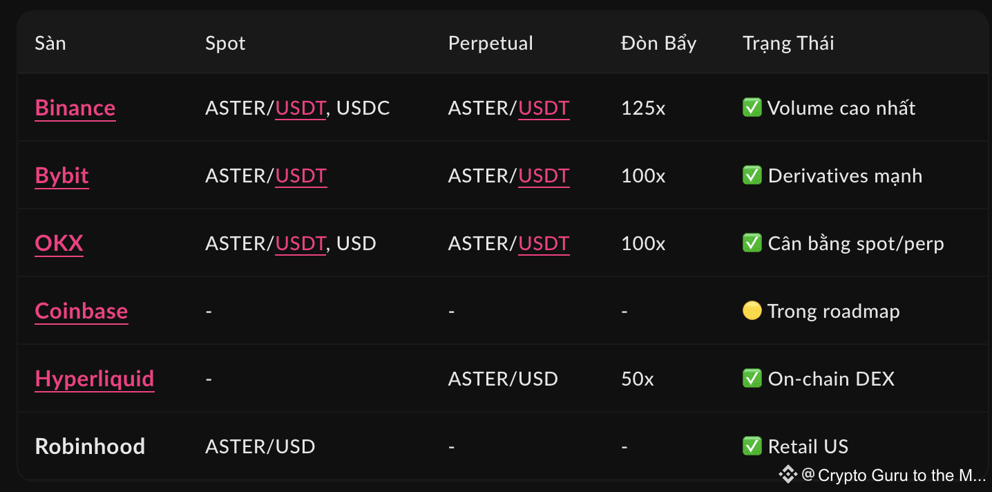This screenshot has width=992, height=492.
Task: Open the Bybit exchange link
Action: [61, 176]
